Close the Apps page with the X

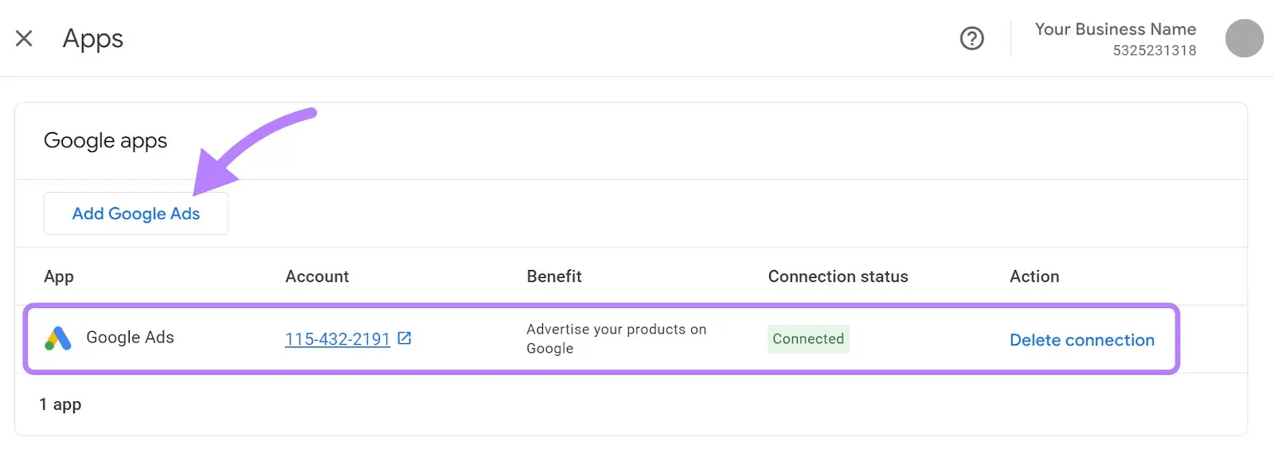(x=24, y=38)
